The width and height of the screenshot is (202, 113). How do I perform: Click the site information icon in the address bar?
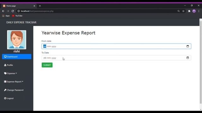(19, 11)
